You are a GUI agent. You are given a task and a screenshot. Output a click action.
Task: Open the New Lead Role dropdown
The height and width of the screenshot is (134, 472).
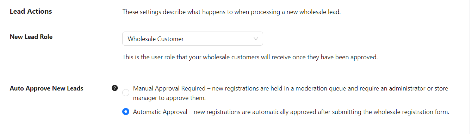193,39
